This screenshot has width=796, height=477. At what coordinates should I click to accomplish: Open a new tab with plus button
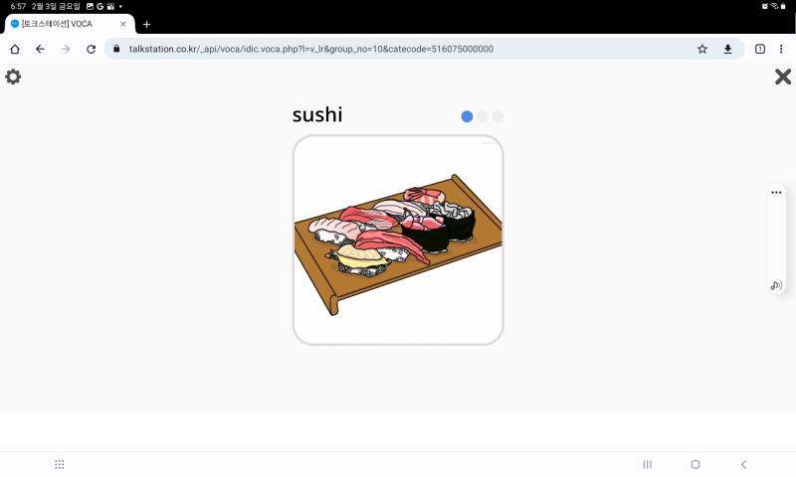[x=146, y=24]
